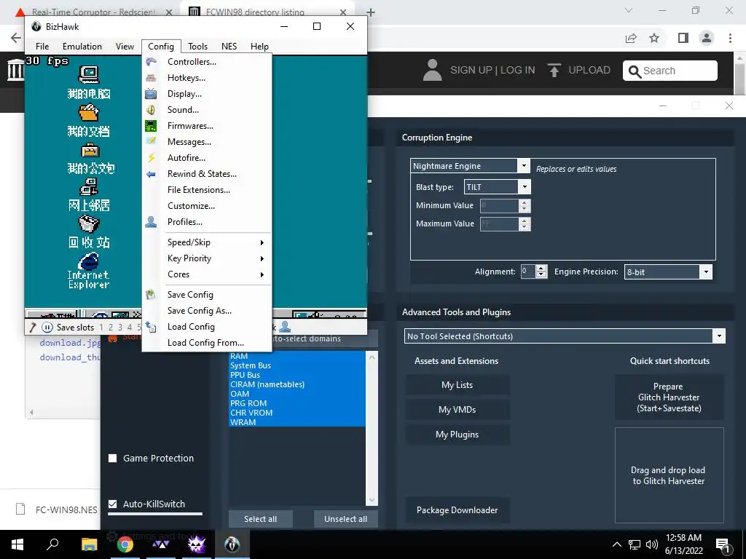Screen dimensions: 746x559
Task: Select Customize menu item
Action: point(192,206)
